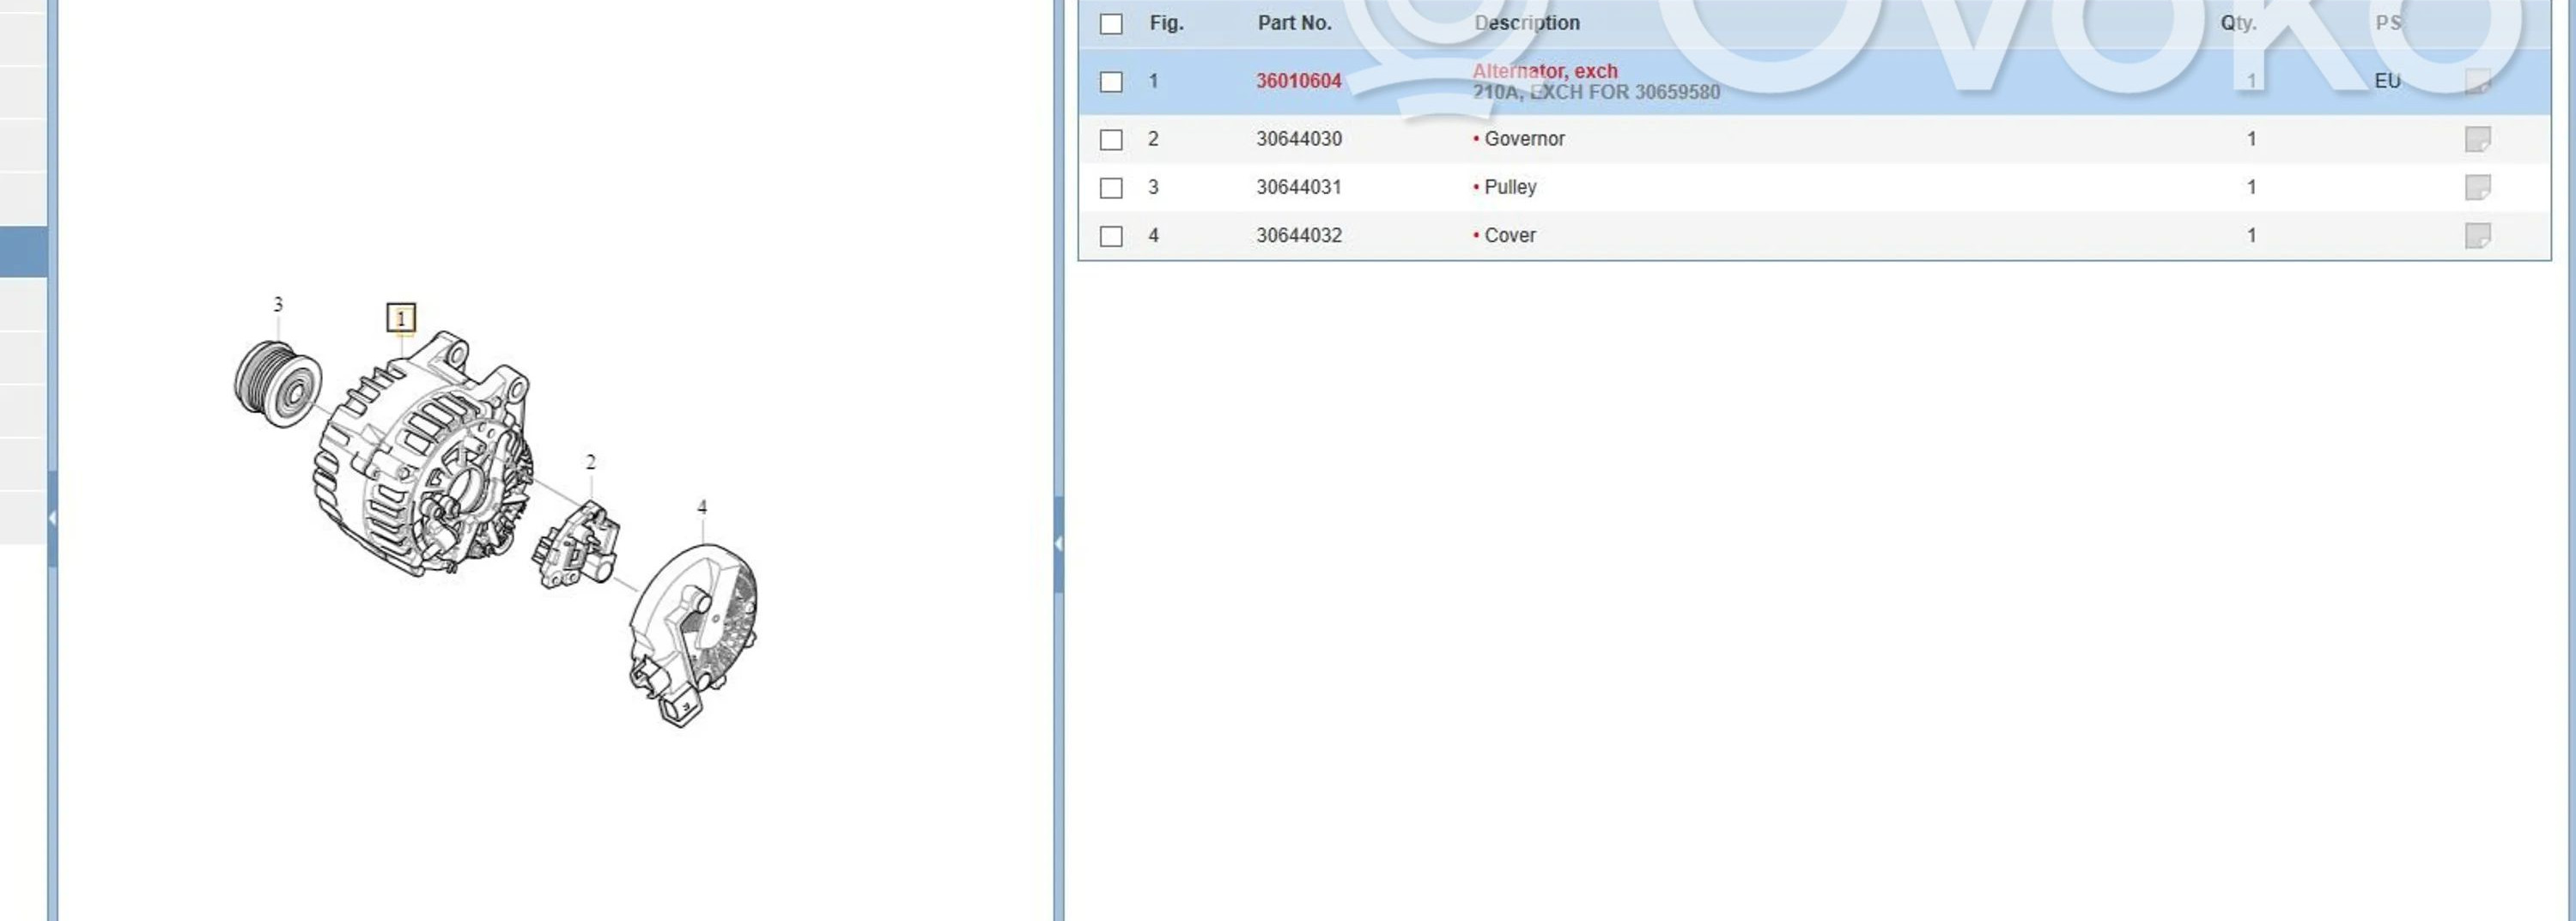Select the governor part drawing in diagram
This screenshot has height=921, width=2576.
point(575,547)
